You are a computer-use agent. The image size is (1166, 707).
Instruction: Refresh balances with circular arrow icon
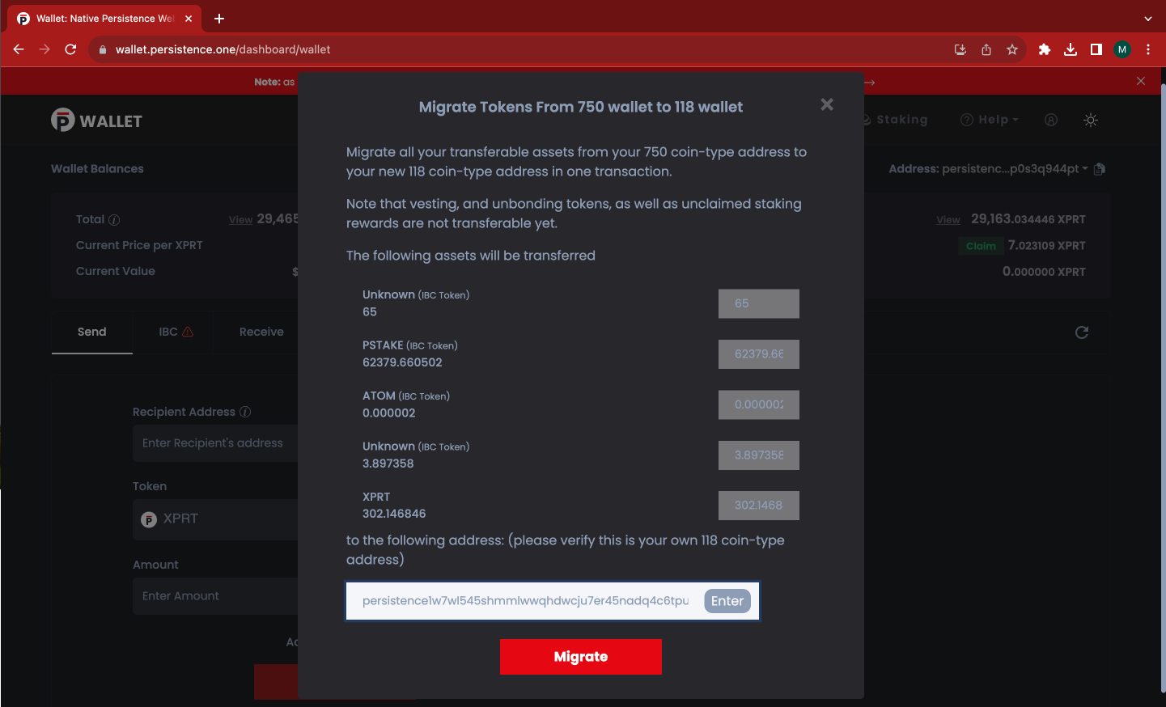pos(1081,332)
